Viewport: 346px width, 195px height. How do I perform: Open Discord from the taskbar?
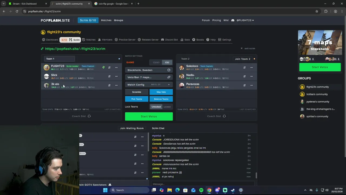pyautogui.click(x=217, y=190)
